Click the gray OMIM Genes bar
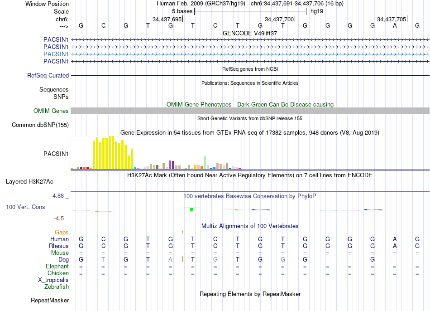The image size is (430, 311). (250, 111)
